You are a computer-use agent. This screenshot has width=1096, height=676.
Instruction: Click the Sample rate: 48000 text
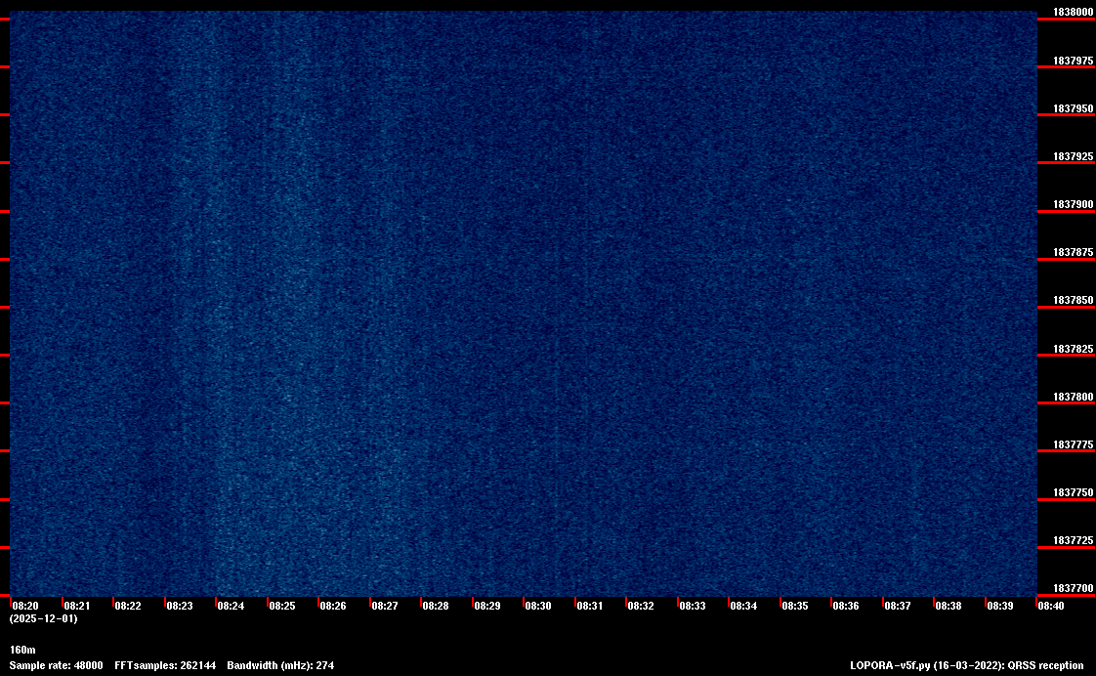56,665
